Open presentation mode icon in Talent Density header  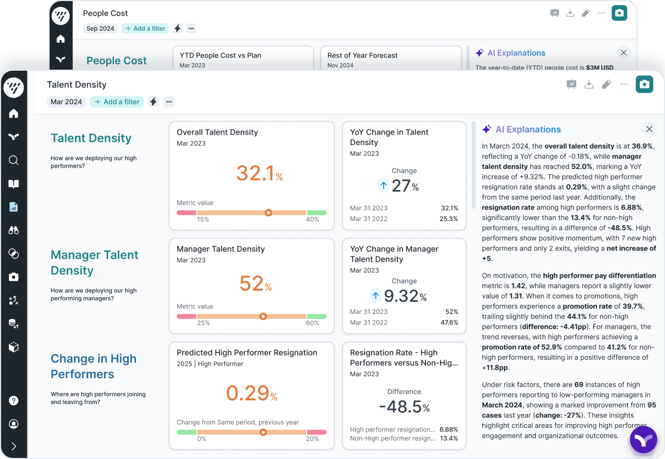[572, 84]
